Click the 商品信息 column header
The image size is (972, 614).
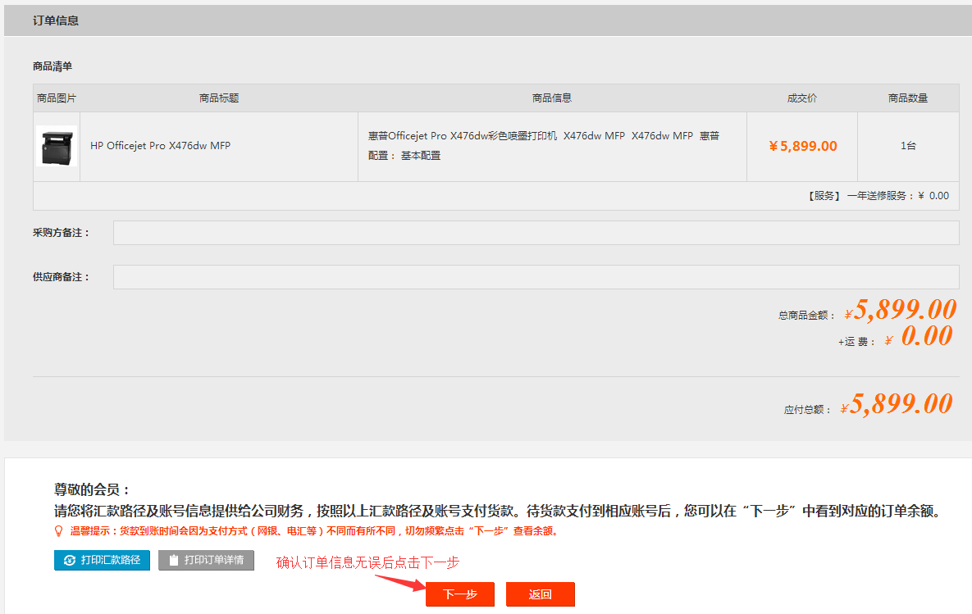552,98
